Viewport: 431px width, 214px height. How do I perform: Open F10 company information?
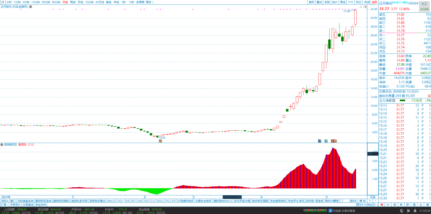[350, 2]
